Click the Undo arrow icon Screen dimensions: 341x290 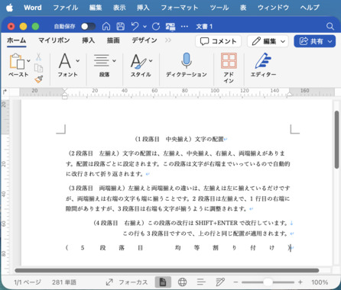[x=135, y=26]
